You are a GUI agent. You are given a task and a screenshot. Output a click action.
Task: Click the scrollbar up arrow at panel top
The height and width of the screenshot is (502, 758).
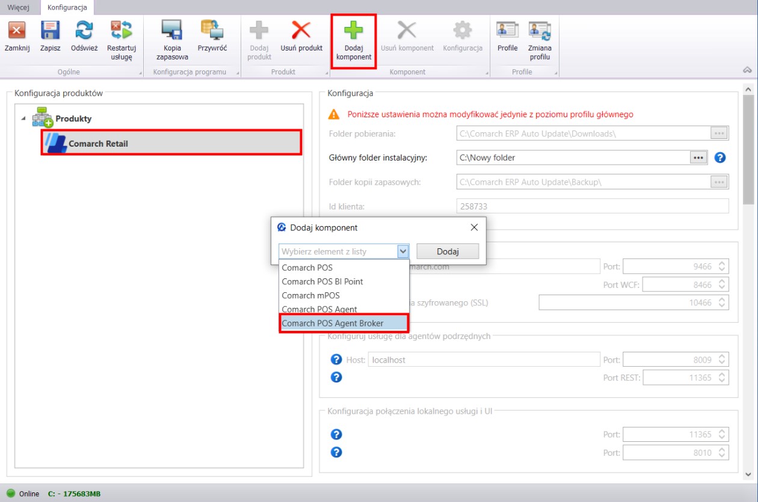click(748, 88)
